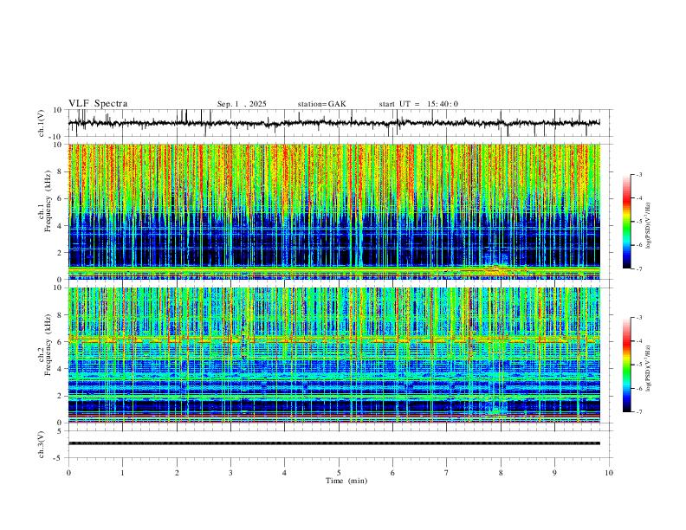686x530 pixels.
Task: Click the 'ch.1(V)' waveform axis label
Action: [42, 123]
